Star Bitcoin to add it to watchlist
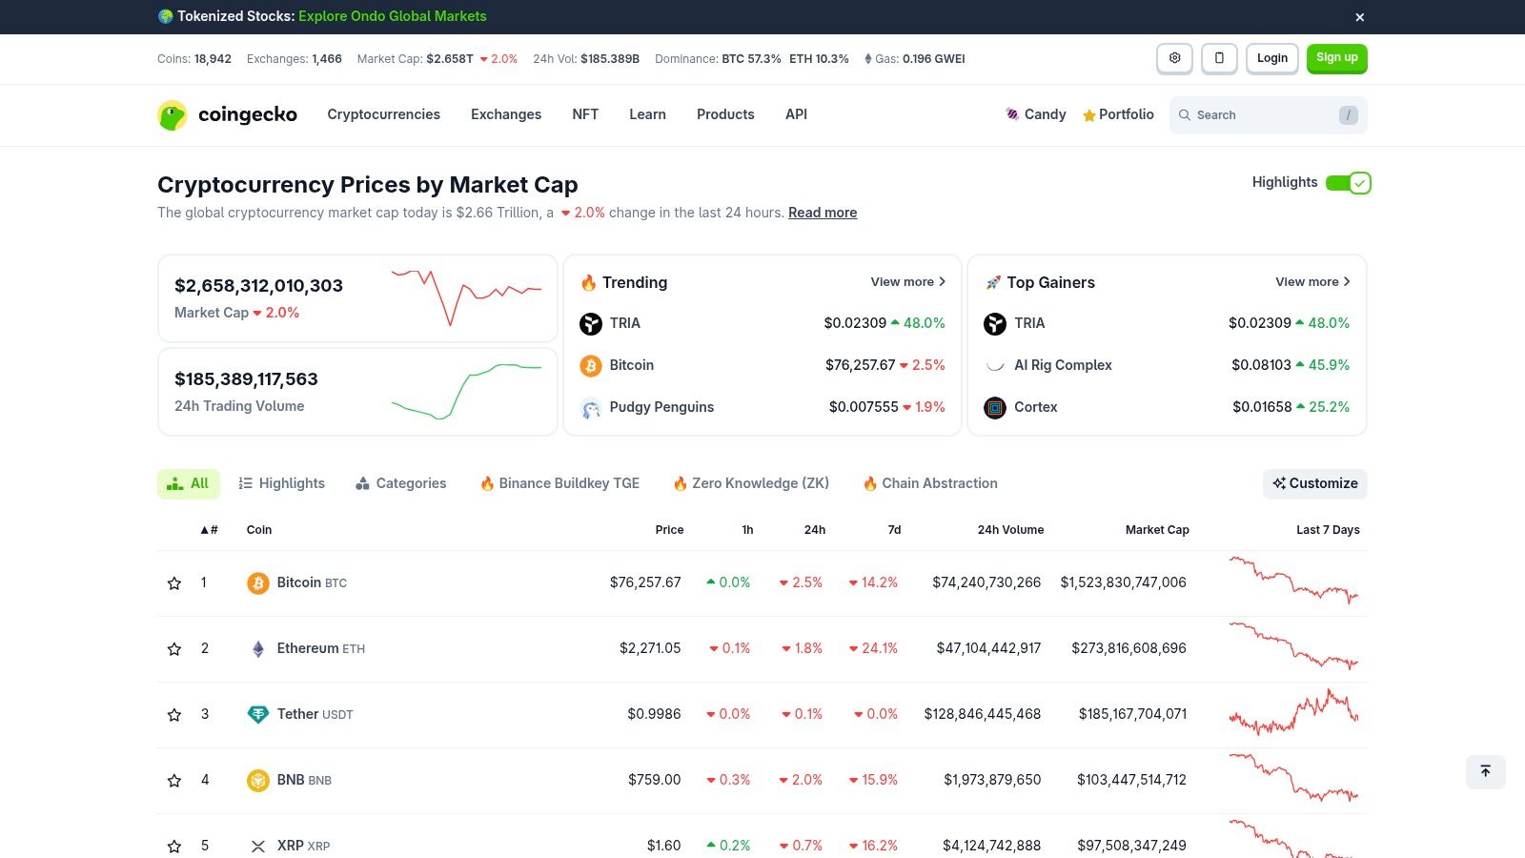This screenshot has width=1525, height=858. coord(174,582)
